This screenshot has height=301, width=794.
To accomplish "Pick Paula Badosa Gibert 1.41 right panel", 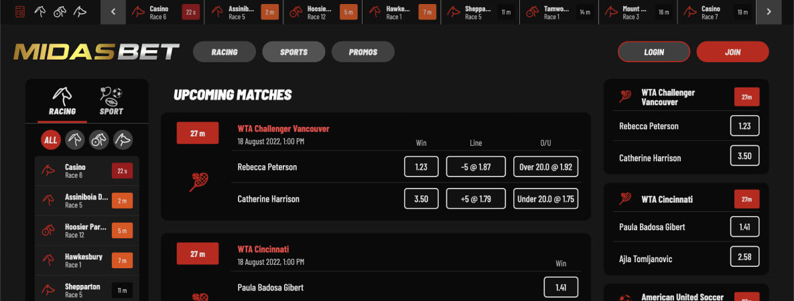I will point(744,227).
